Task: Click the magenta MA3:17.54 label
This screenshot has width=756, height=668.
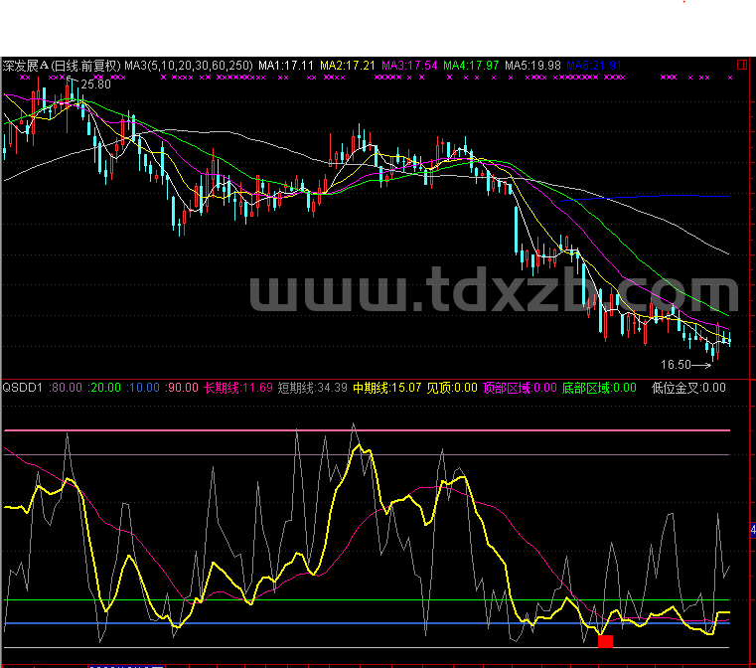Action: coord(409,66)
